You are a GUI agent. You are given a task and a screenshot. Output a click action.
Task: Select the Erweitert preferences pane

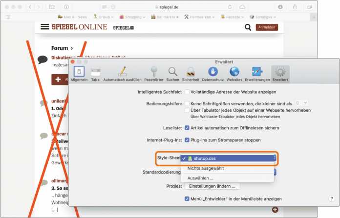pyautogui.click(x=280, y=74)
